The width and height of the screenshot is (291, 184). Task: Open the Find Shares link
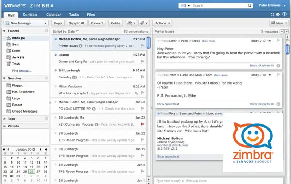coord(21,71)
